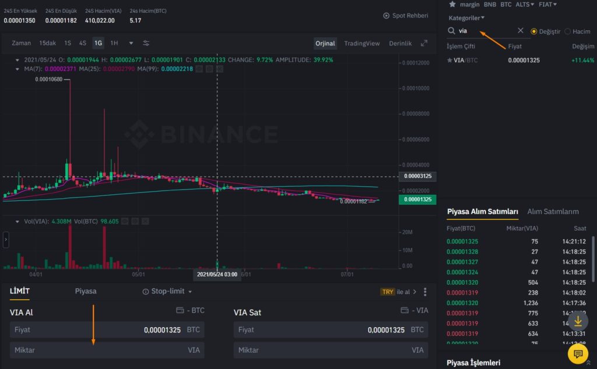
Task: Select the 1G chart interval
Action: tap(98, 43)
